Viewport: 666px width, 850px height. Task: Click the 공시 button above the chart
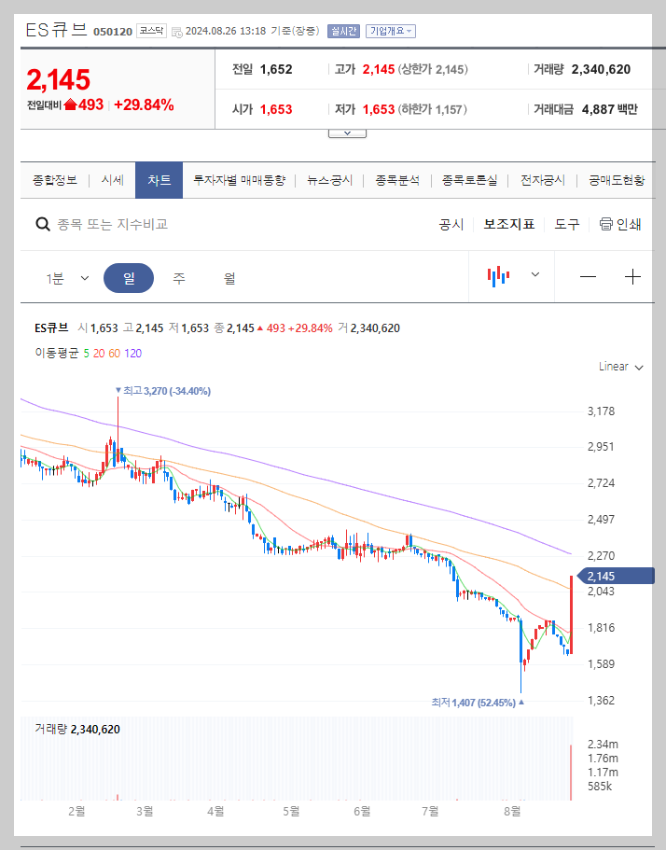pos(451,224)
